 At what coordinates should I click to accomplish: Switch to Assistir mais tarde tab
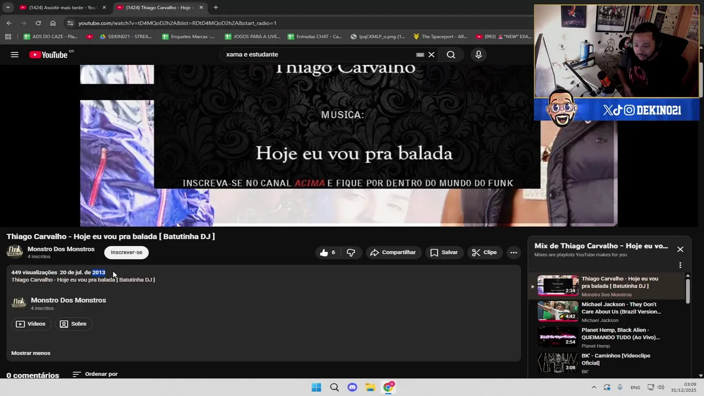(x=63, y=8)
